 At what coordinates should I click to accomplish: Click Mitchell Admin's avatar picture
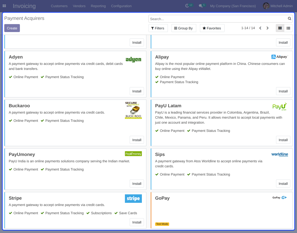(x=266, y=6)
